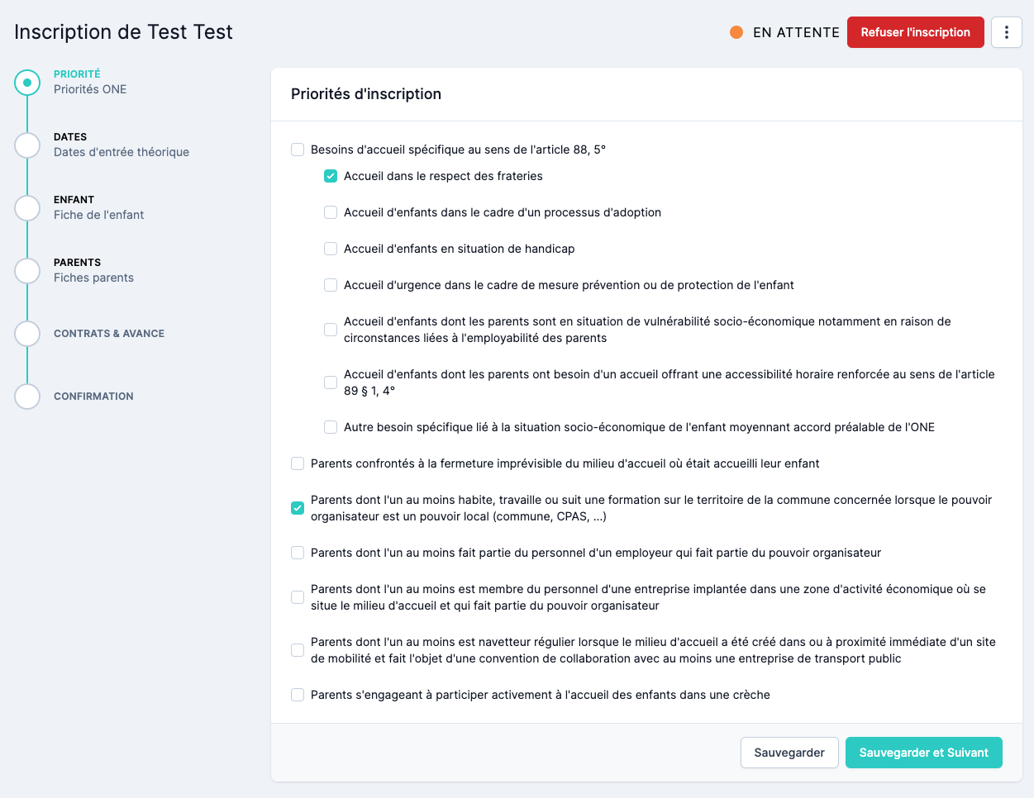Screen dimensions: 1034x798
Task: Click the Dates step circle icon
Action: (x=27, y=145)
